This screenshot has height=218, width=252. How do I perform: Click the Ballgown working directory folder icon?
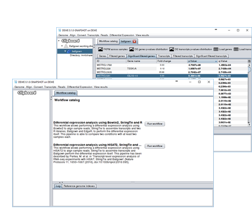pyautogui.click(x=65, y=47)
